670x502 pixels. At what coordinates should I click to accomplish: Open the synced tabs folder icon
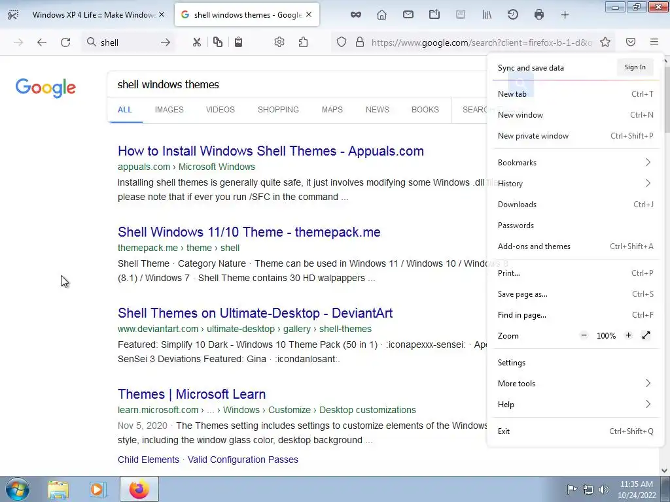click(434, 15)
